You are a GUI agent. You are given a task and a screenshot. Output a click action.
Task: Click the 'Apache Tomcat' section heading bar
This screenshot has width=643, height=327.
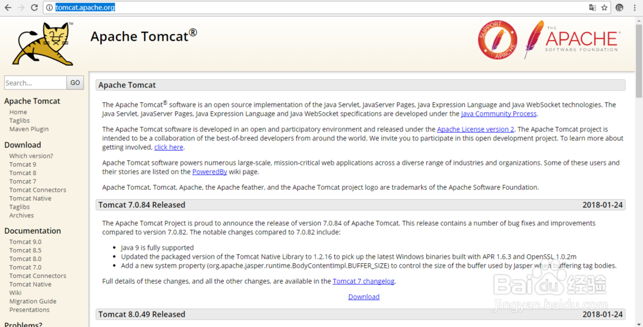point(361,85)
